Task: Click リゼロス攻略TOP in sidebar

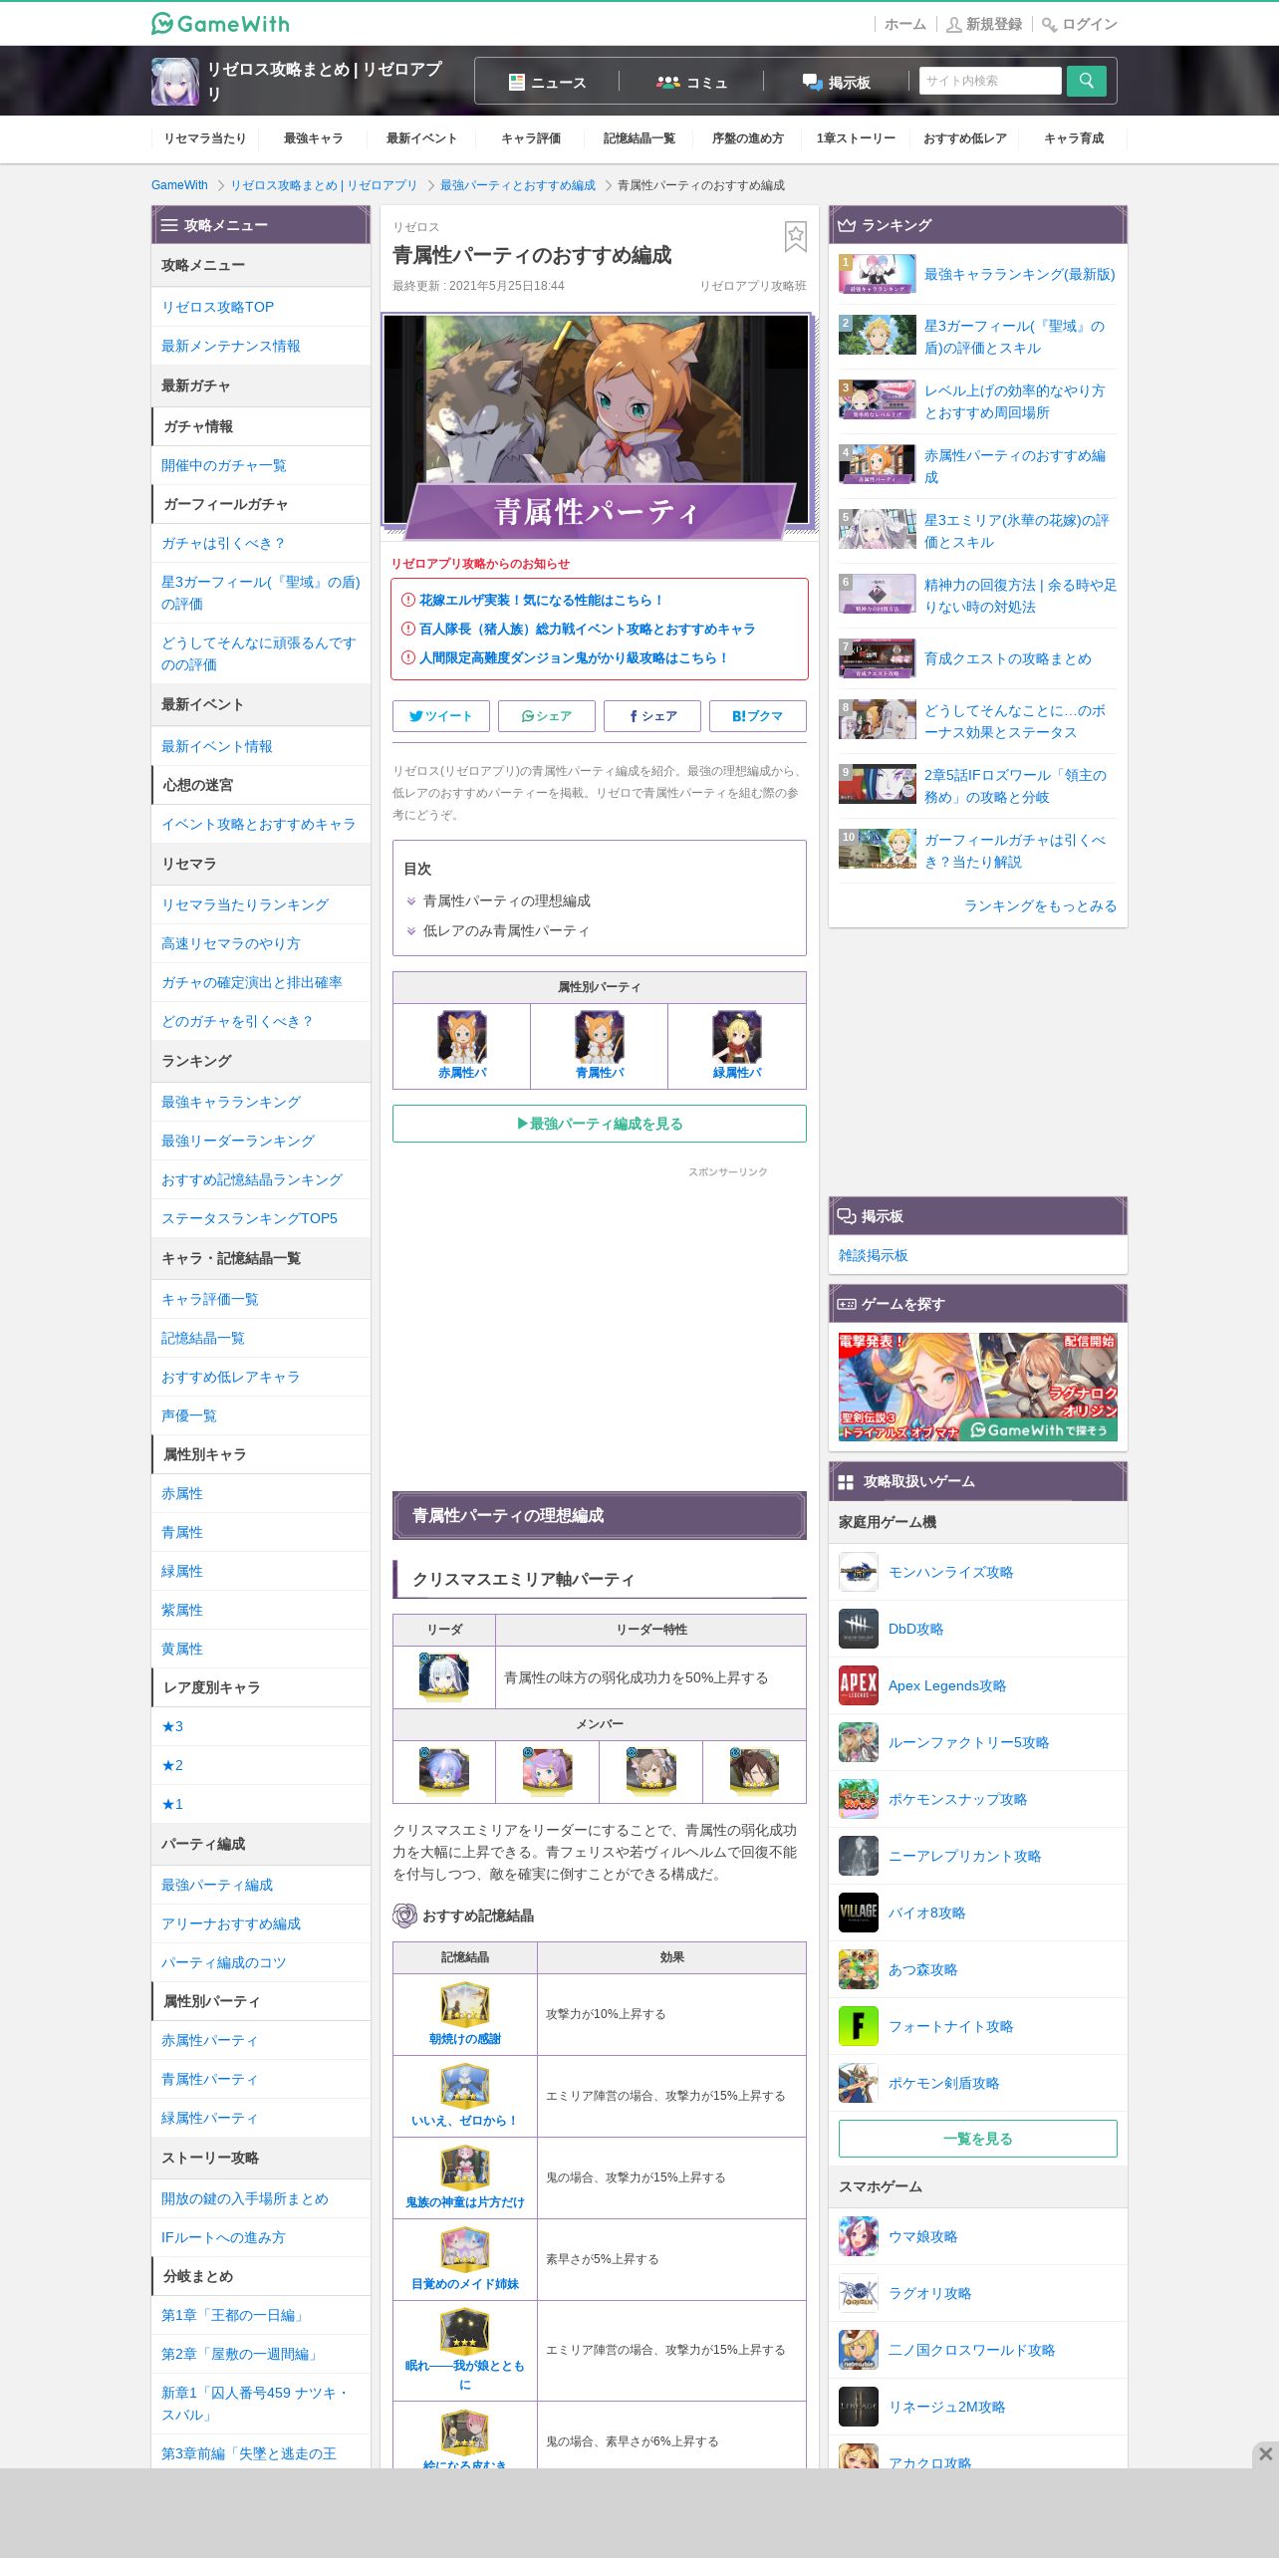Action: point(217,307)
